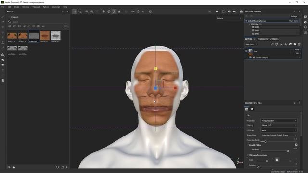Click the translate move gizmo icon in toolbar

tap(103, 12)
